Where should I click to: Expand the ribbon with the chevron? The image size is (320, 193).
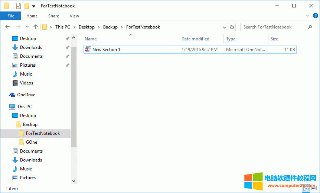(x=307, y=16)
